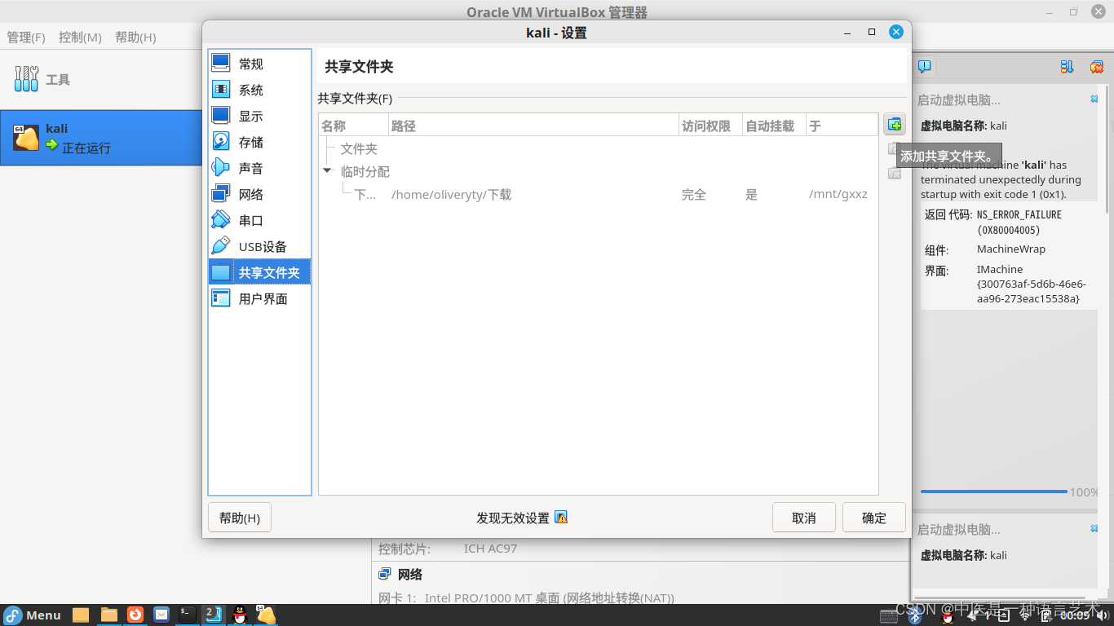The width and height of the screenshot is (1114, 626).
Task: Select the 文件夹 tree row
Action: click(598, 148)
